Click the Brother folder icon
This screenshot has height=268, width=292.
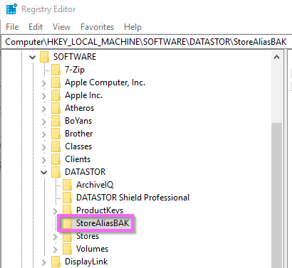tap(56, 134)
